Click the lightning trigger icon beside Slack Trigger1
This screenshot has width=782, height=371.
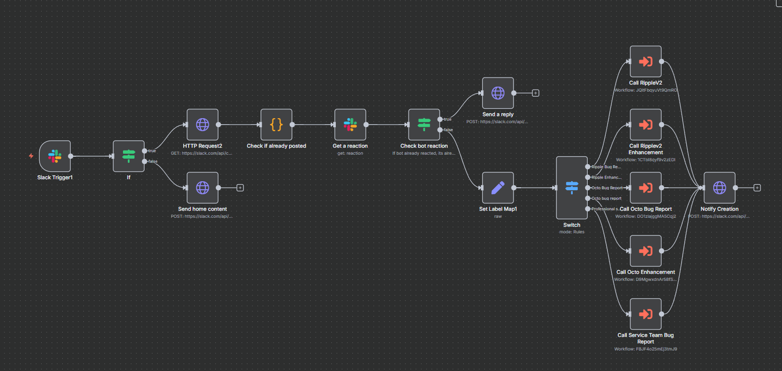coord(31,156)
